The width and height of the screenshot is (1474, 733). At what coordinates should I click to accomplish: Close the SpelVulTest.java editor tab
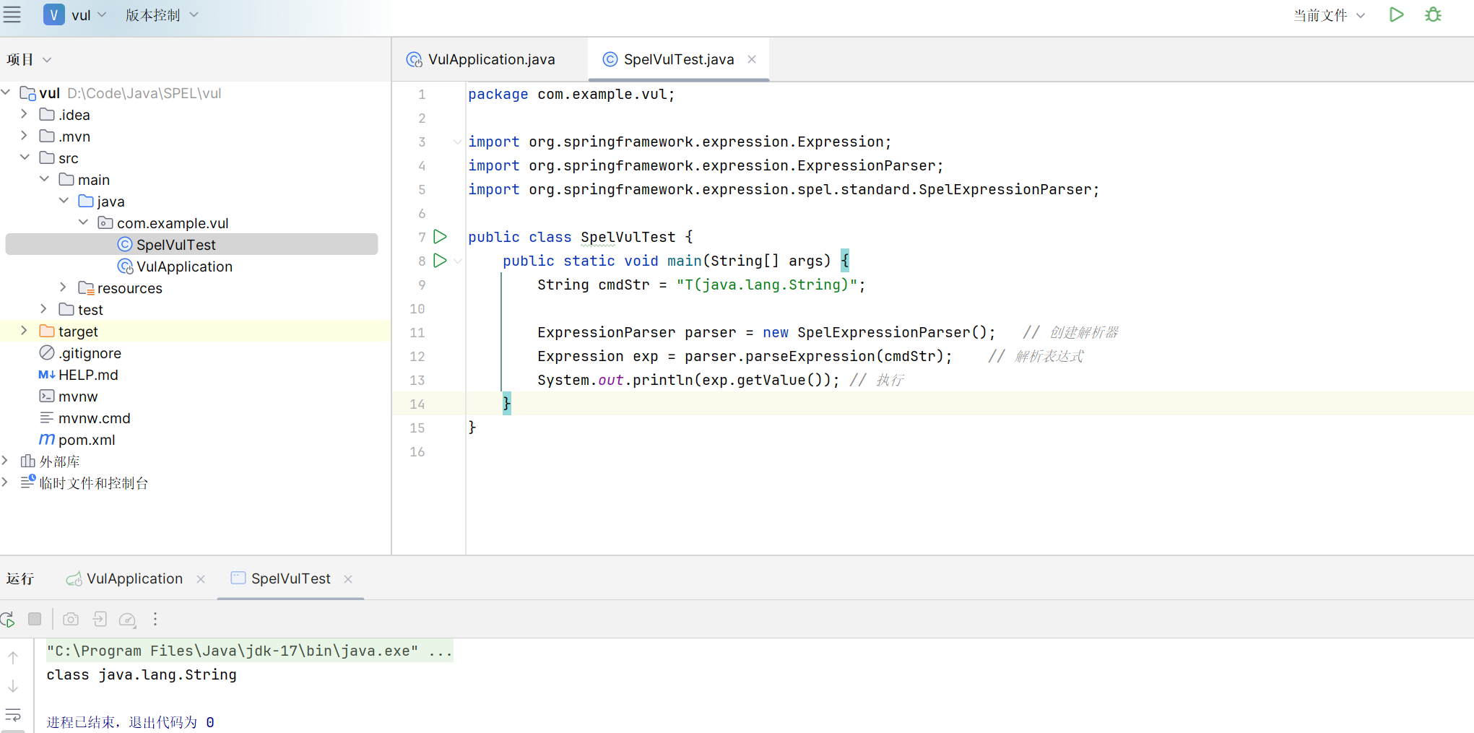pos(752,59)
